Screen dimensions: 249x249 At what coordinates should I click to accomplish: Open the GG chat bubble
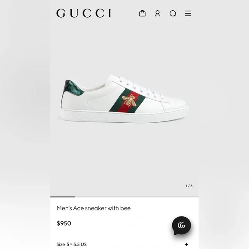(182, 226)
